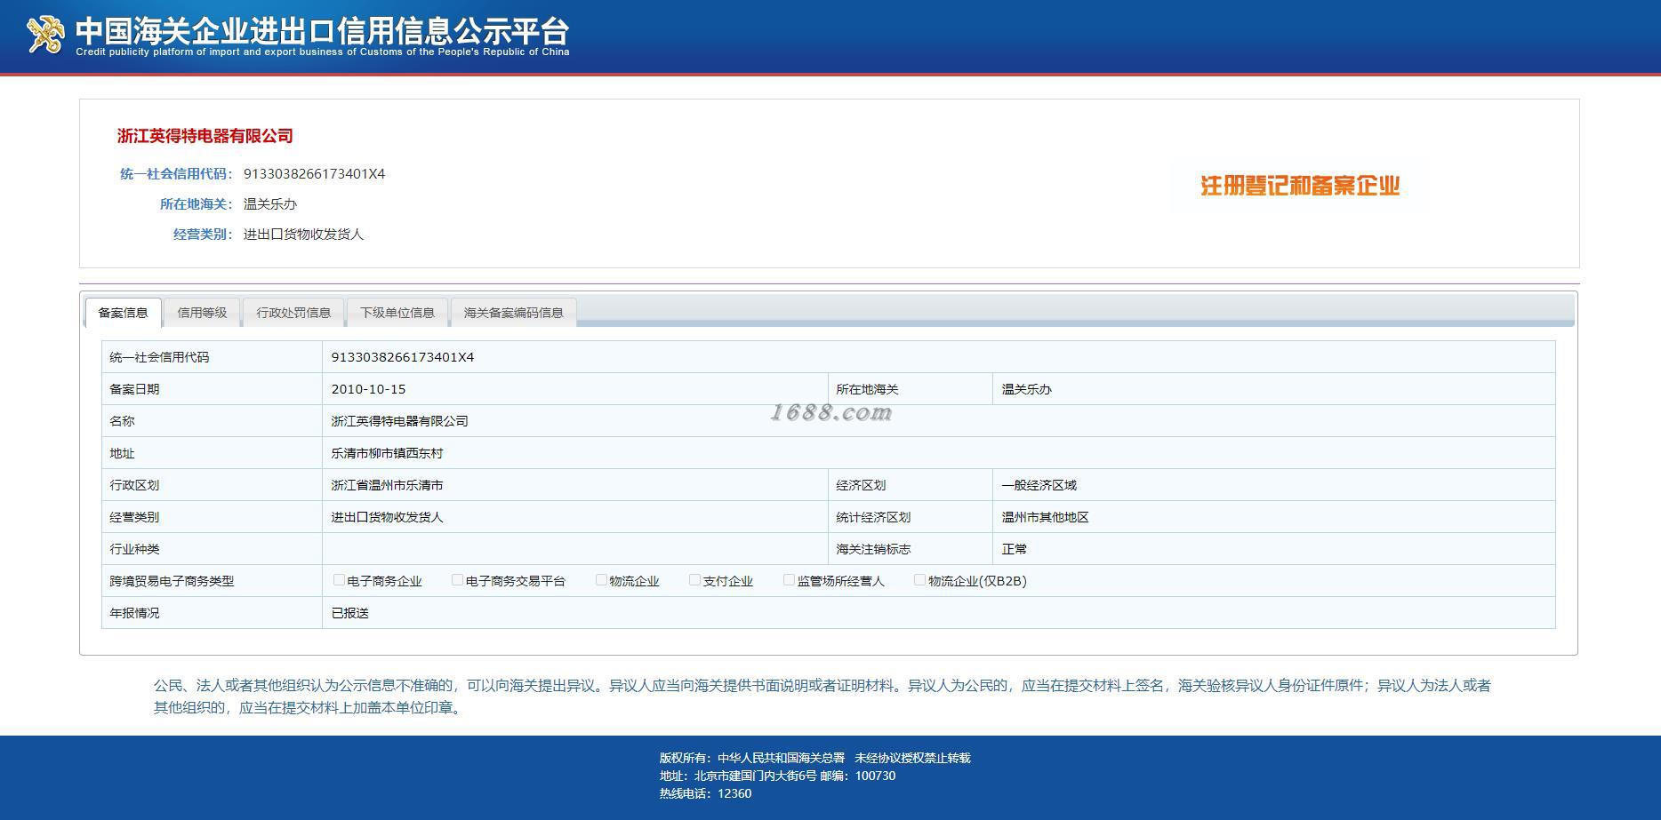
Task: Click 统计经济区划 value 温州市其他地区
Action: click(1045, 517)
